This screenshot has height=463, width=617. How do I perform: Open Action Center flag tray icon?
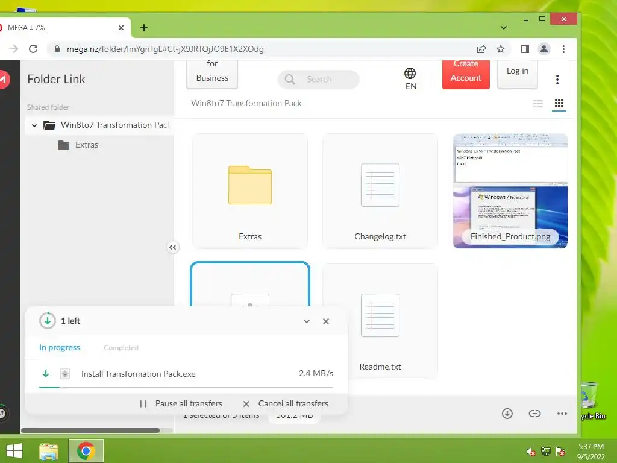pyautogui.click(x=560, y=452)
